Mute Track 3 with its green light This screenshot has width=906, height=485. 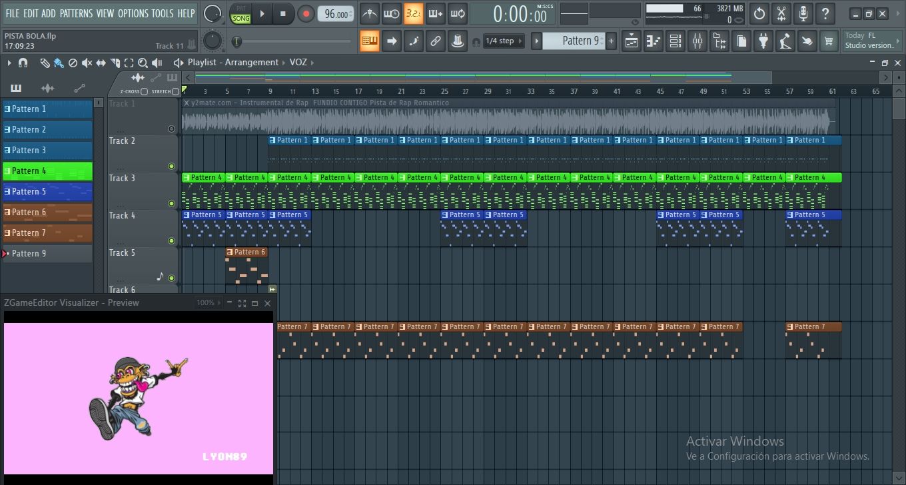pyautogui.click(x=171, y=204)
